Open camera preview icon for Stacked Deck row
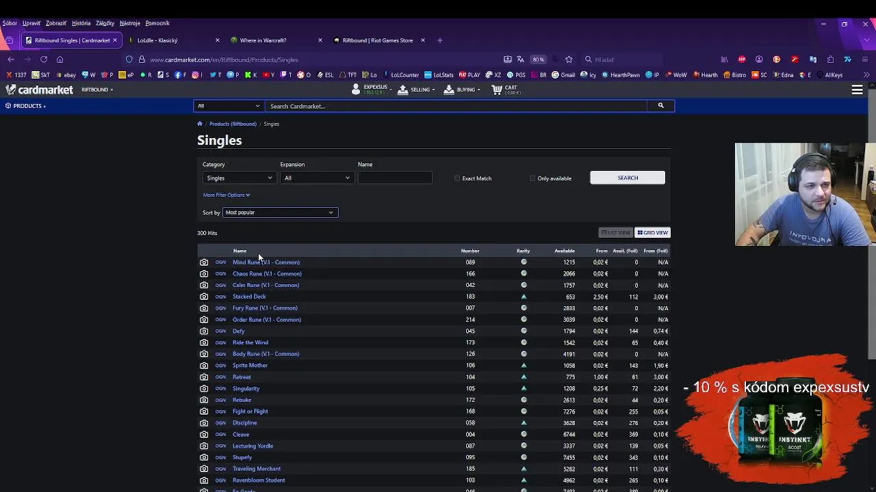This screenshot has width=876, height=492. (204, 297)
